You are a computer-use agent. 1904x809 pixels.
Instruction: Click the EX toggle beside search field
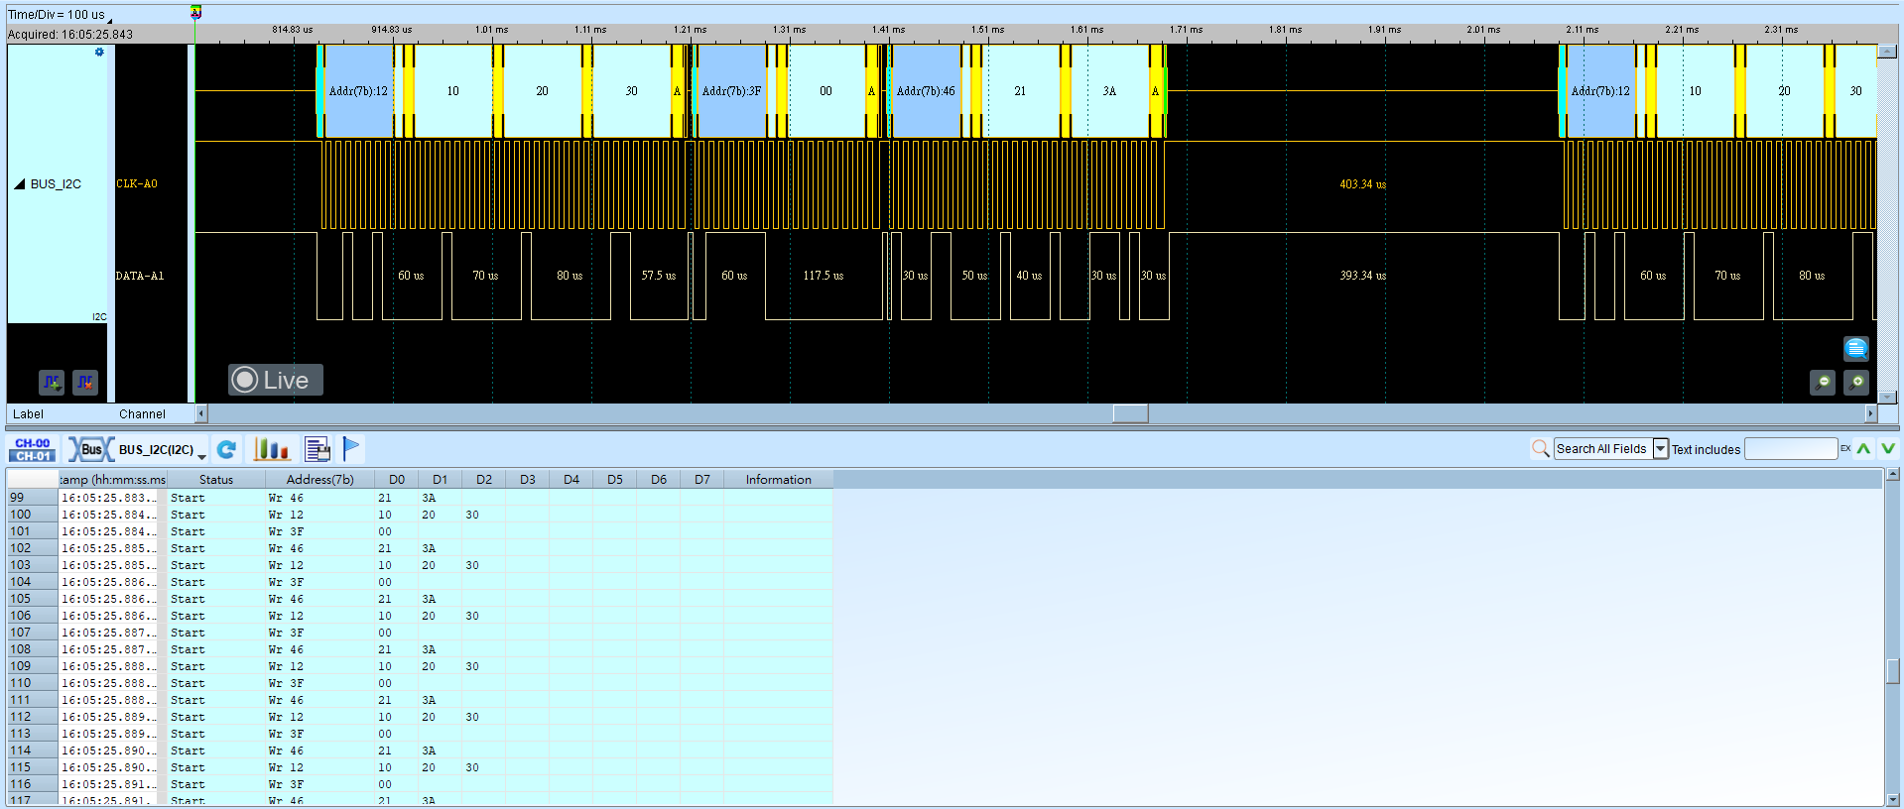coord(1845,449)
